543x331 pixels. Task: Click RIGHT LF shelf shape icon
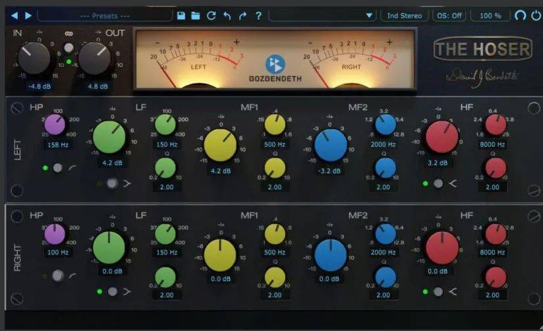pyautogui.click(x=127, y=292)
